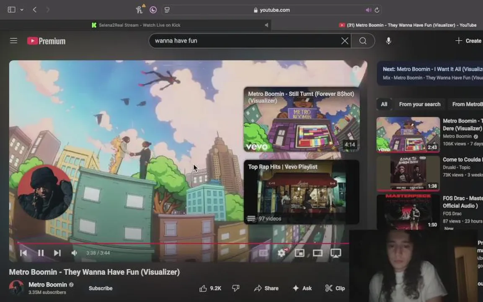Open Come to Coulda sidebar video thumbnail
This screenshot has height=302, width=483.
pos(408,173)
